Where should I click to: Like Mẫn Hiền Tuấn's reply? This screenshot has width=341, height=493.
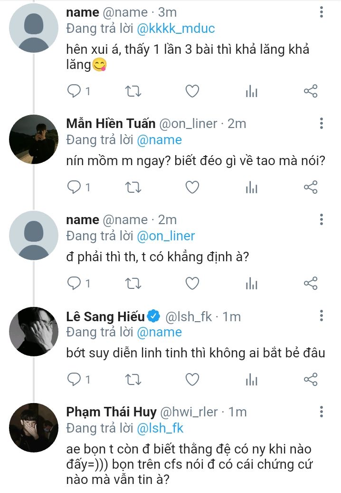[192, 187]
